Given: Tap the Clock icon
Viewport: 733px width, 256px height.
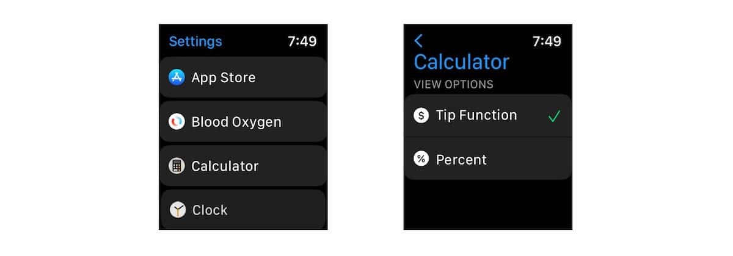Looking at the screenshot, I should tap(178, 210).
